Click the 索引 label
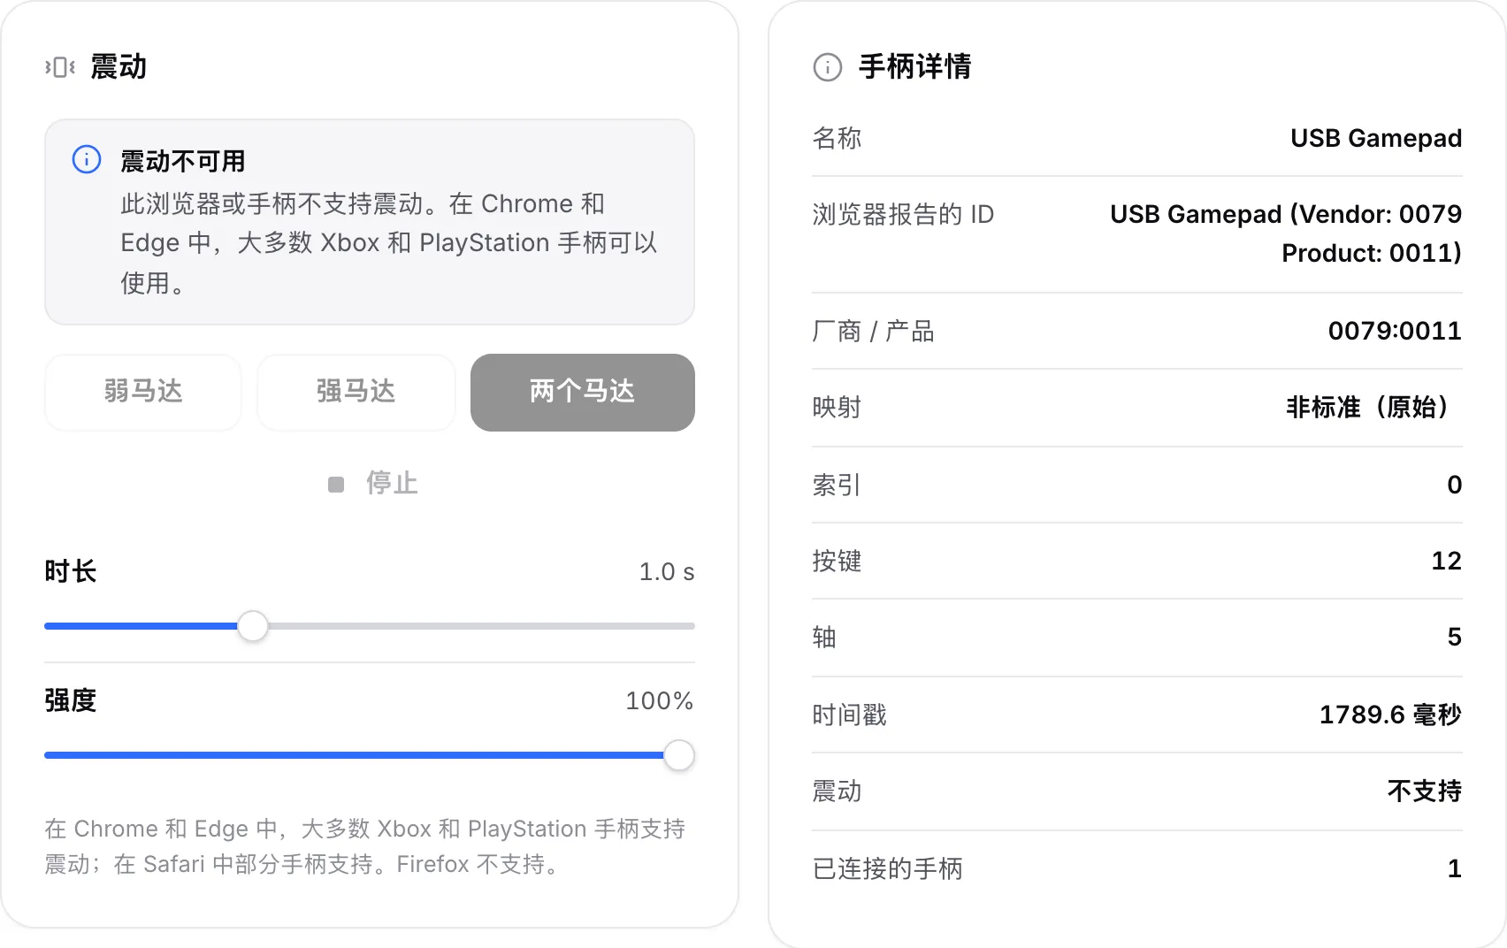This screenshot has height=948, width=1507. pos(837,485)
